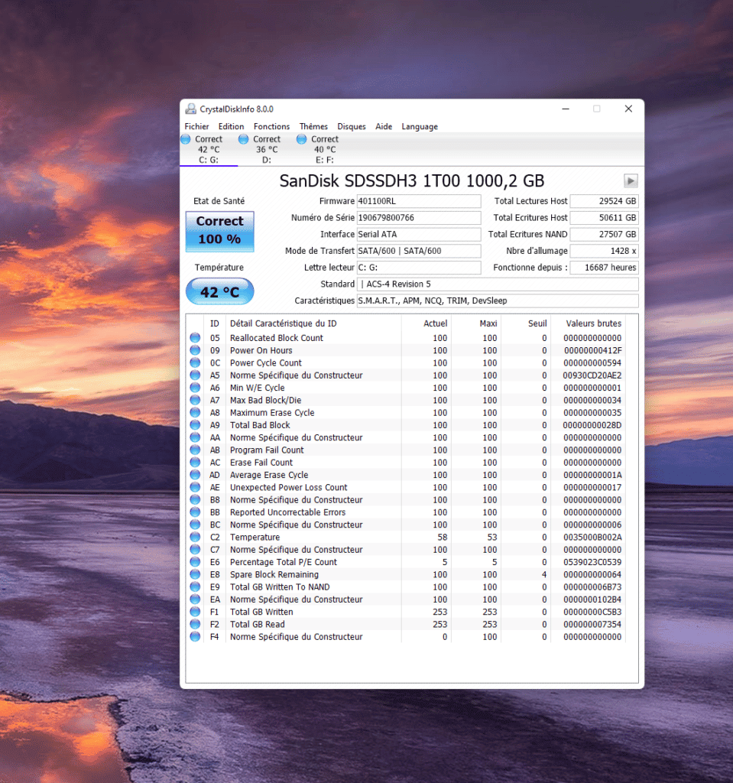Click the Nbre d'allumage value 1428 x

[x=604, y=251]
